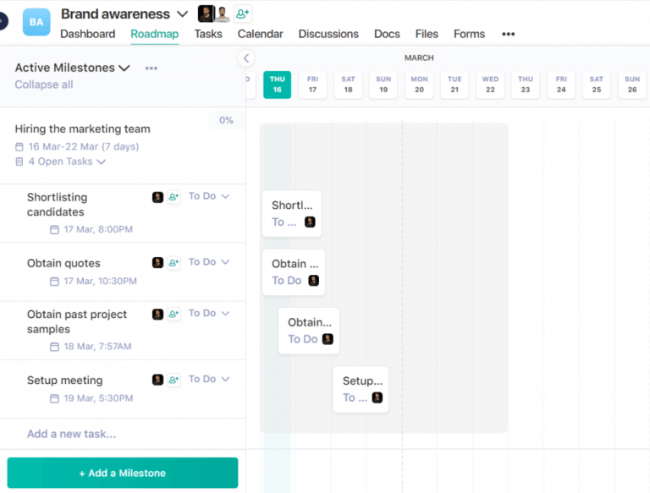Click add assignee icon on Shortlisting candidates
Viewport: 650px width, 493px height.
coord(174,197)
